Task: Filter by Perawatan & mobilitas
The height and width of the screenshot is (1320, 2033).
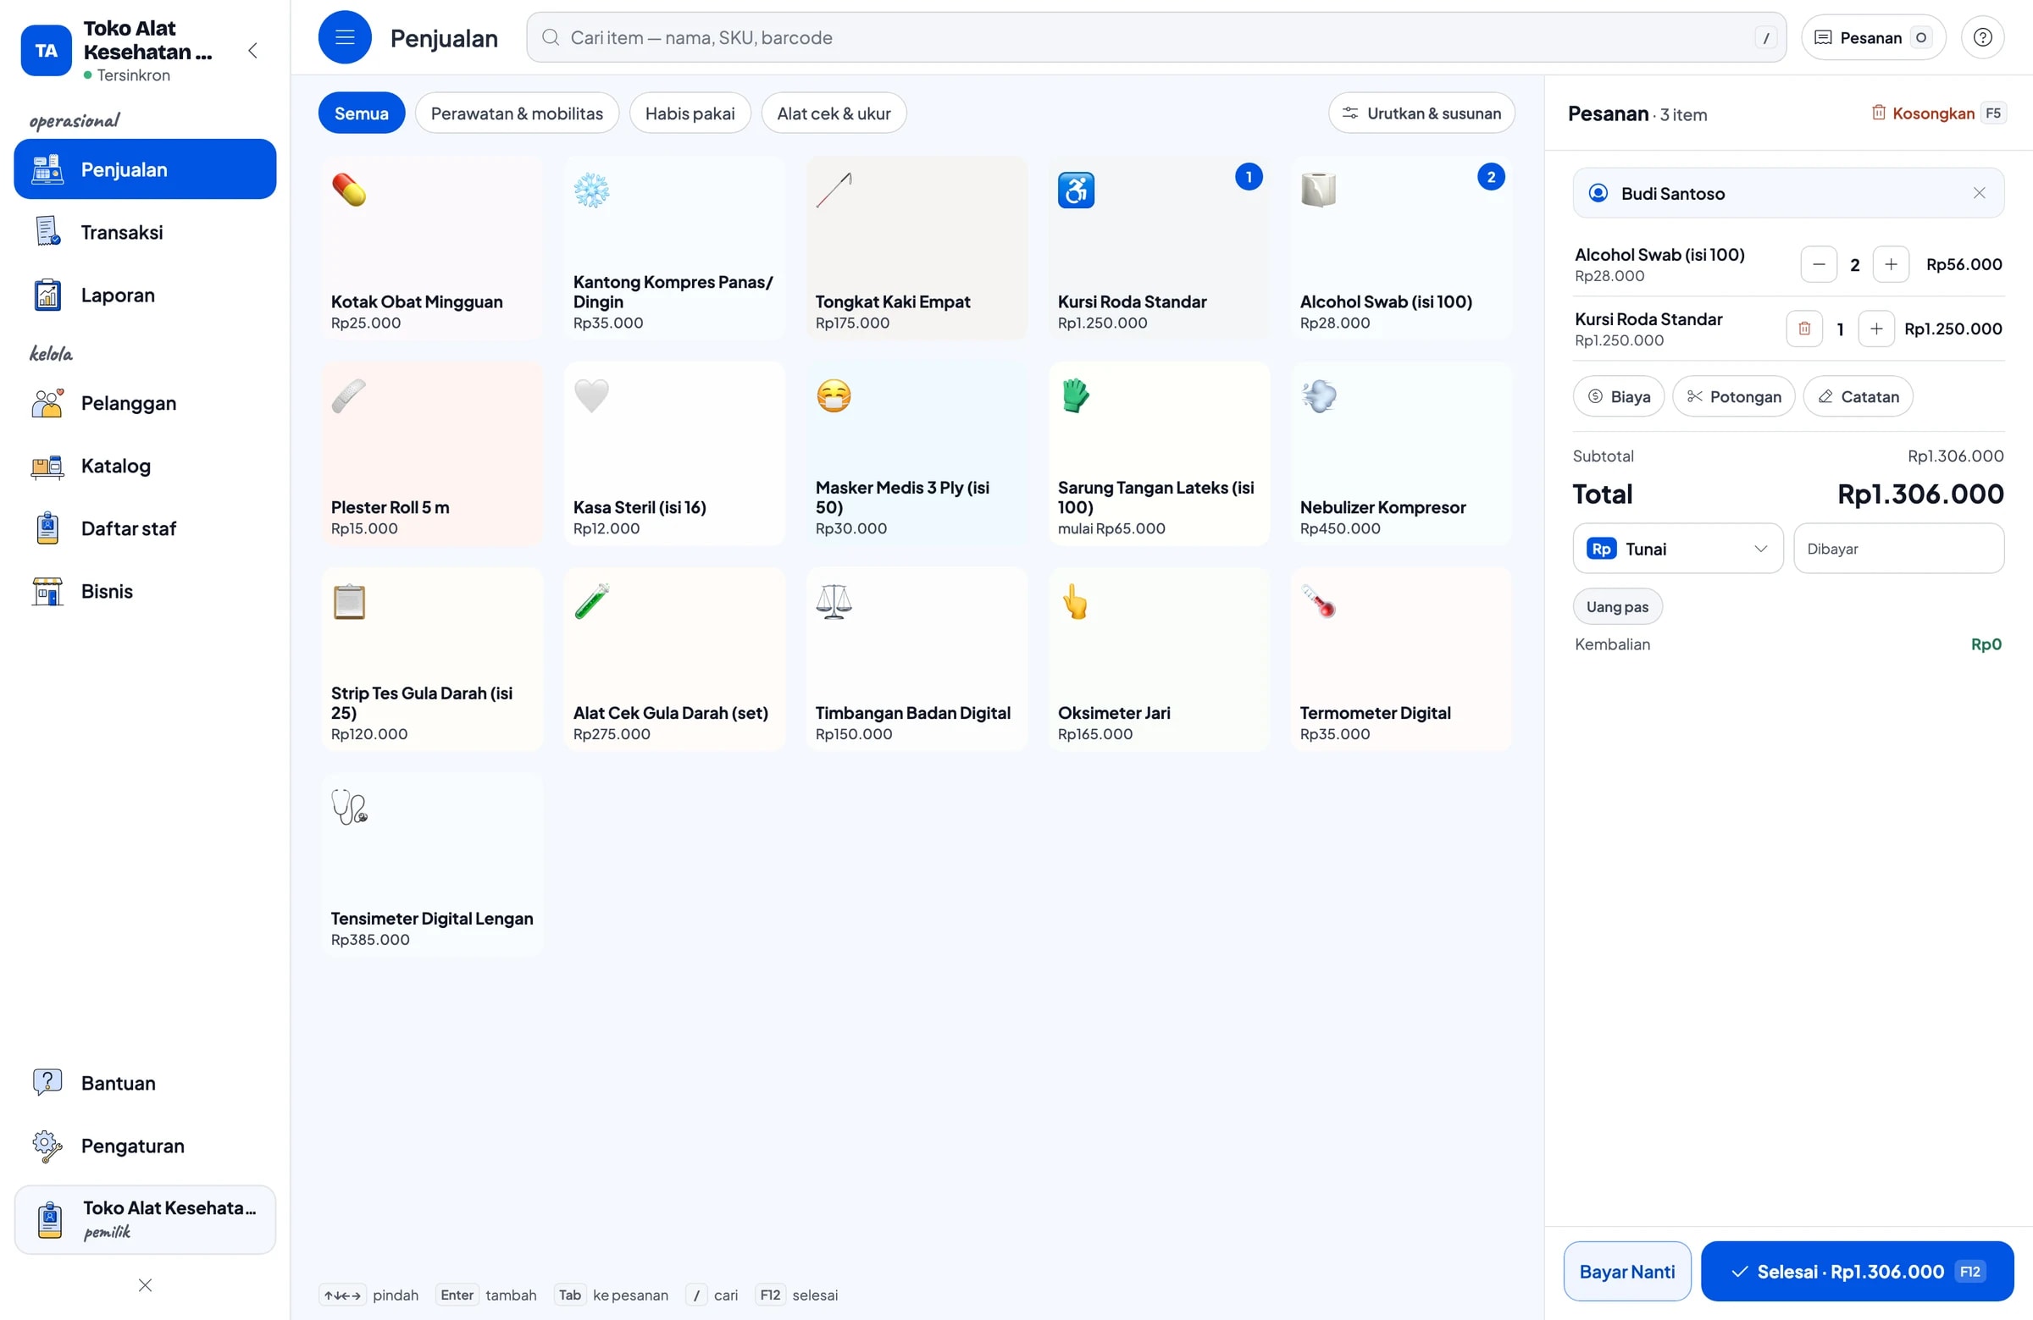Action: coord(517,113)
